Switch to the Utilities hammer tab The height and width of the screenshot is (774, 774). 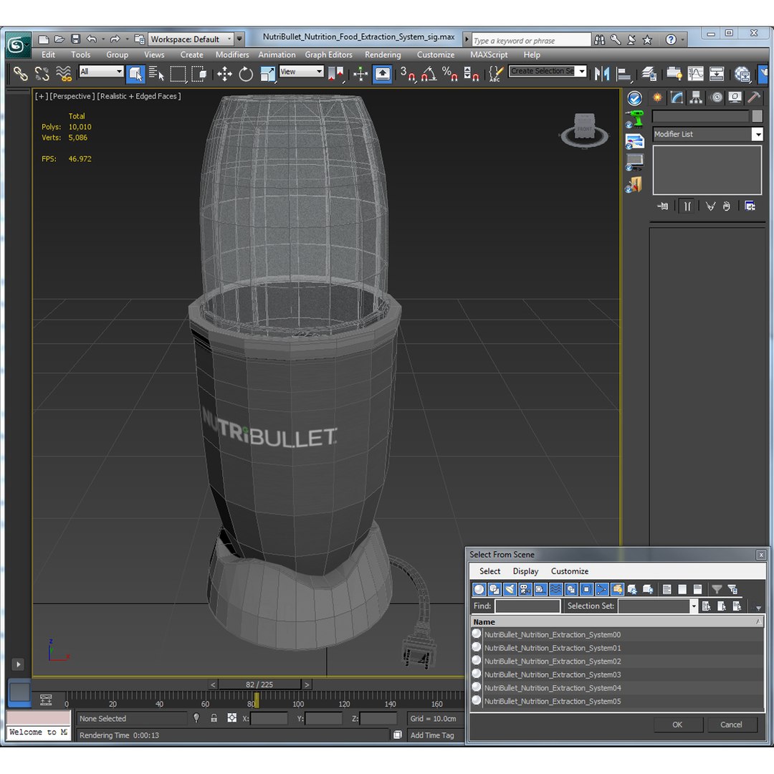[754, 97]
